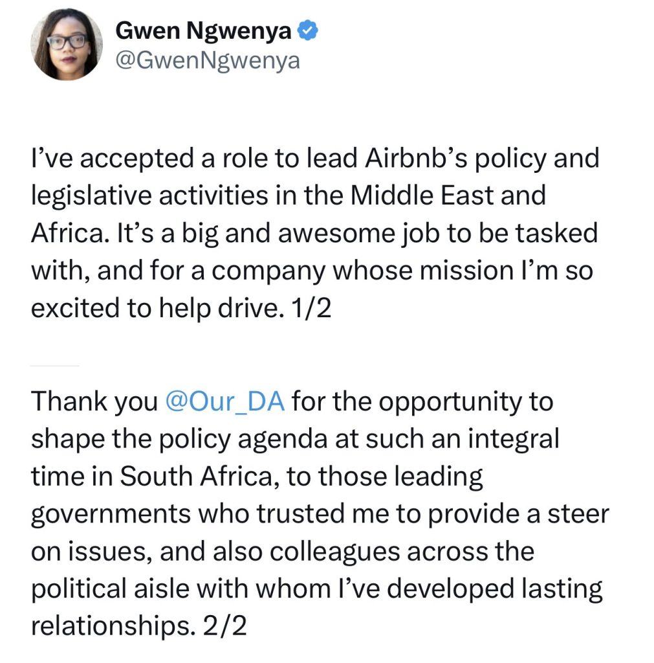This screenshot has width=654, height=663.
Task: Follow the @Our_DA mention link
Action: (x=225, y=402)
